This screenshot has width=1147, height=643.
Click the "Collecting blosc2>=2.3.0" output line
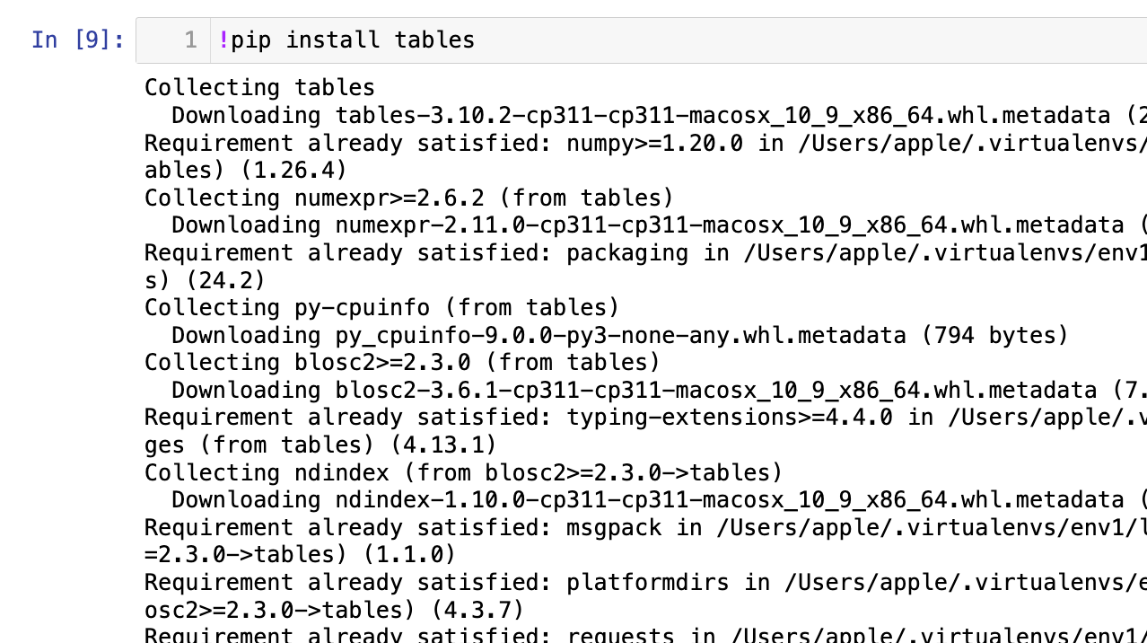point(402,363)
